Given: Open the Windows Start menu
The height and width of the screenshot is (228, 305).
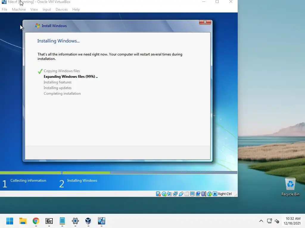Looking at the screenshot, I should click(10, 221).
